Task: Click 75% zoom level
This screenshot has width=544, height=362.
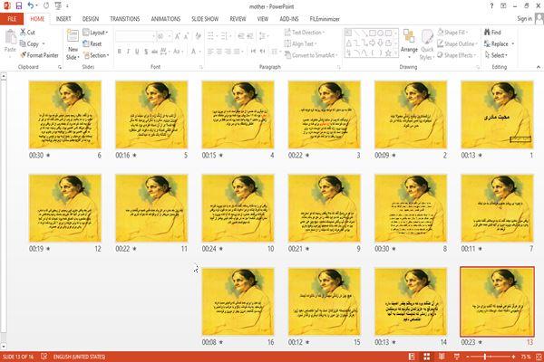Action: 526,357
